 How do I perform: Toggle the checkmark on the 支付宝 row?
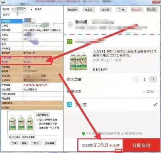click(x=155, y=105)
